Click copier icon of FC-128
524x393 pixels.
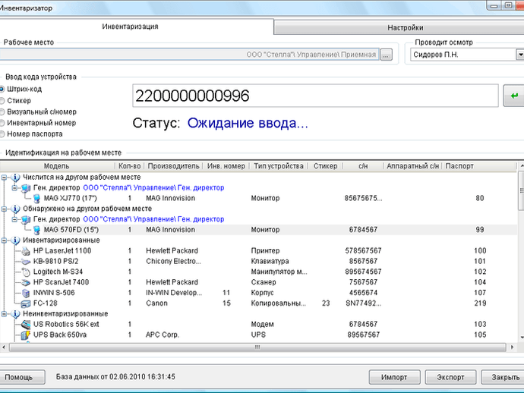(26, 303)
